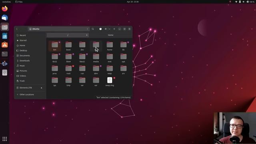Image resolution: width=256 pixels, height=144 pixels.
Task: Select the lib64 folder
Action: tap(68, 58)
